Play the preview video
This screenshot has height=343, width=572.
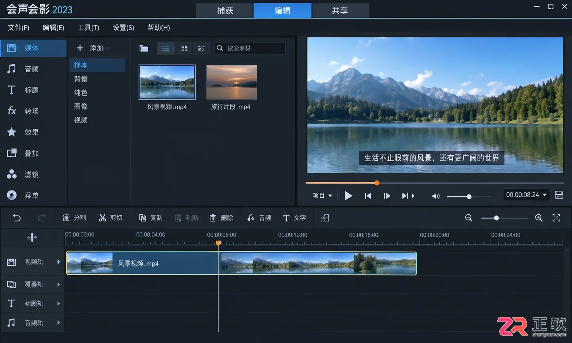pyautogui.click(x=348, y=196)
